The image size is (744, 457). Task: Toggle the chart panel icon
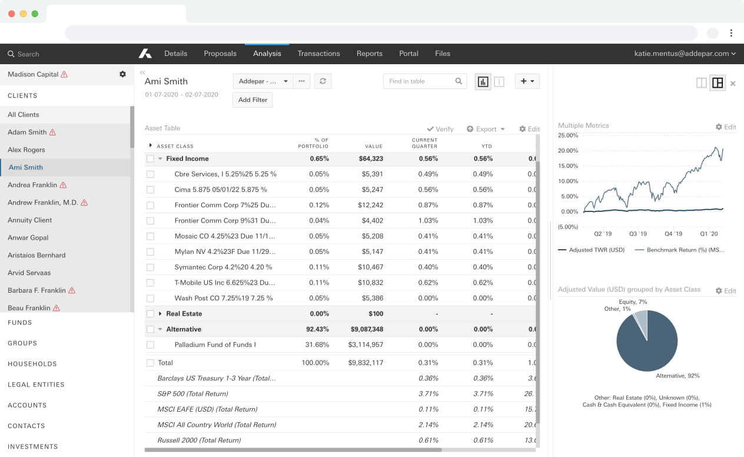(x=483, y=82)
